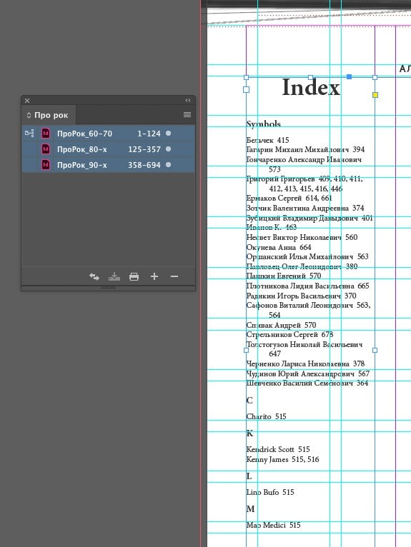
Task: Click the Index heading in the document
Action: coord(311,87)
